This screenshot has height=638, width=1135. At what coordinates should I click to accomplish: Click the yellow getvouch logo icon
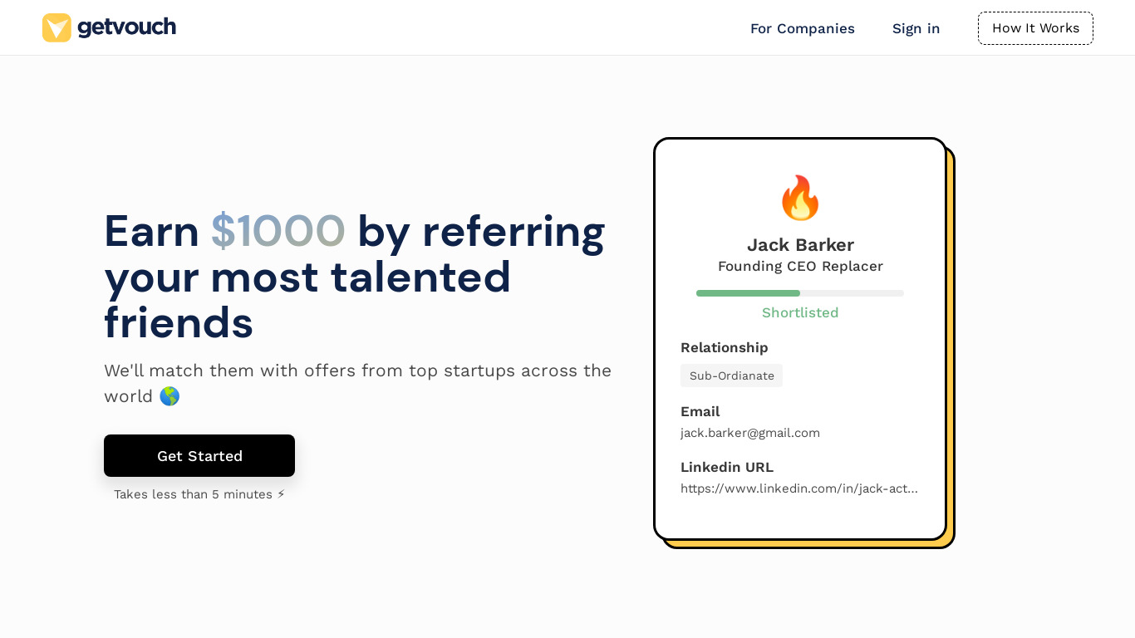click(57, 27)
